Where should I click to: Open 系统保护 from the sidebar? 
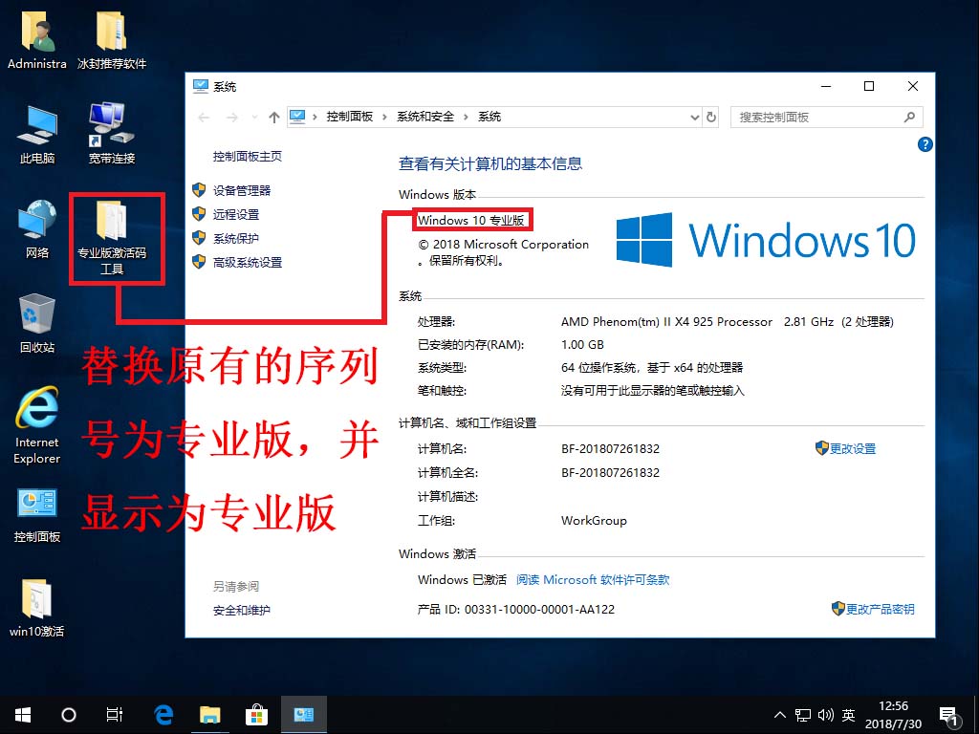pos(236,238)
